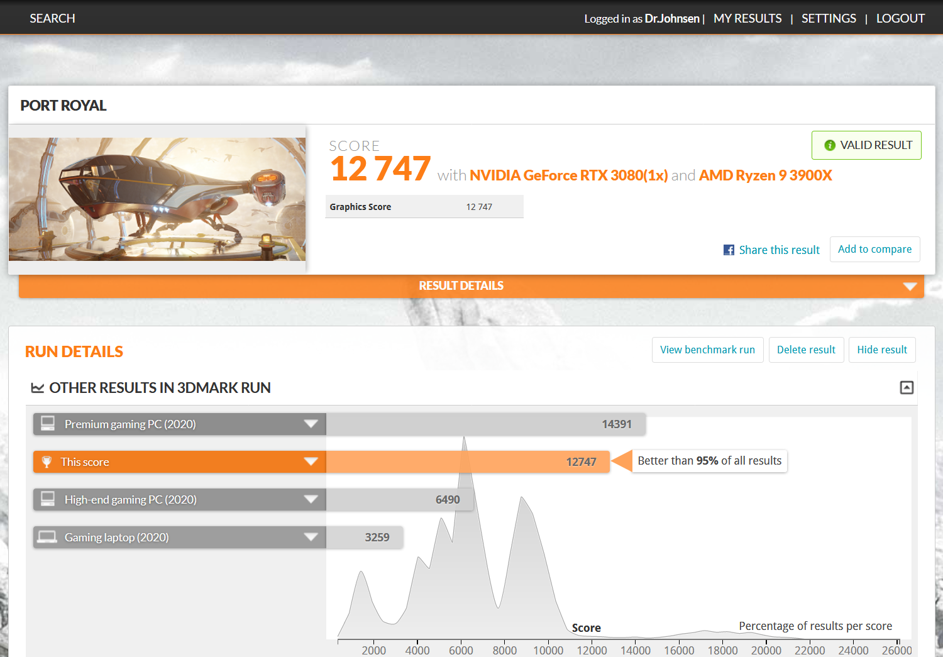
Task: Click Percentage of results per score label
Action: [815, 626]
